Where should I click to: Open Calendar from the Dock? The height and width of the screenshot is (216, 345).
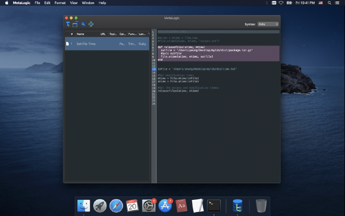(132, 206)
